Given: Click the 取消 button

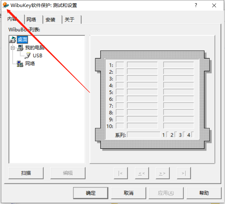Looking at the screenshot, I should (x=129, y=193).
